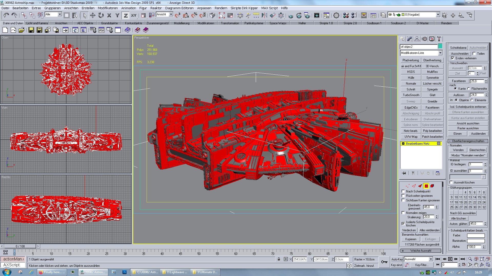Open the Modifikatoren-Liste dropdown
The image size is (492, 276).
pos(440,53)
